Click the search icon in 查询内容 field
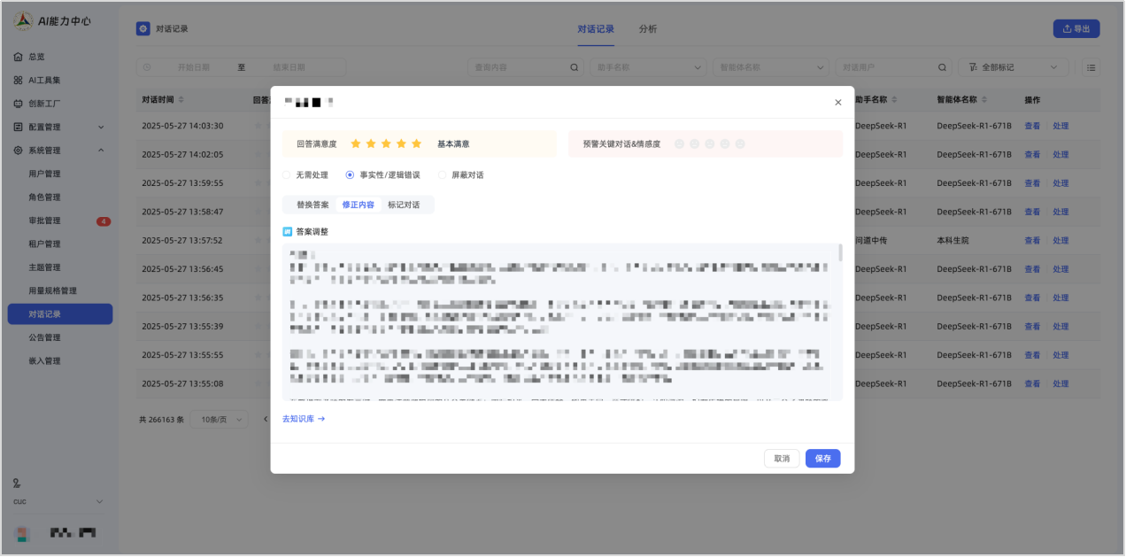Screen dimensions: 1126x557 [574, 67]
